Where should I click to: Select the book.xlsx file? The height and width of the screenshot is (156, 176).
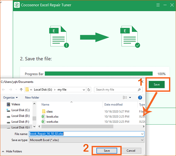coord(53,117)
